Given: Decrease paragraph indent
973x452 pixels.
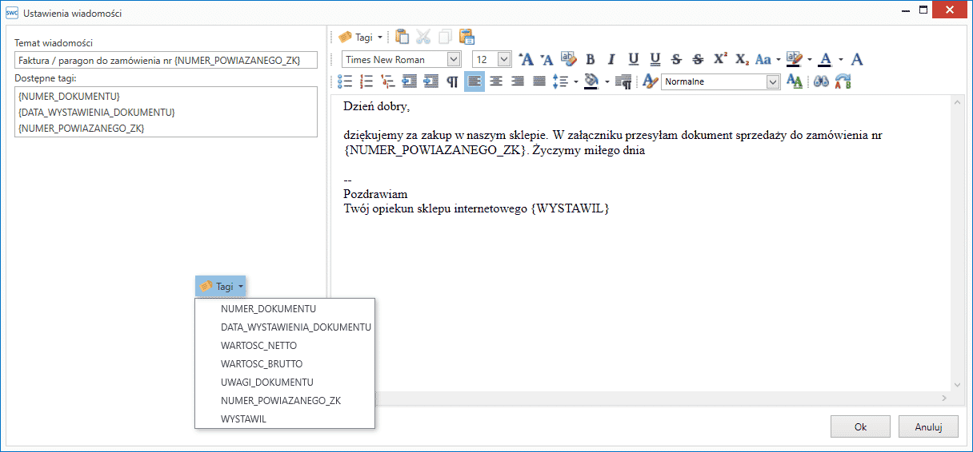Looking at the screenshot, I should click(x=410, y=81).
